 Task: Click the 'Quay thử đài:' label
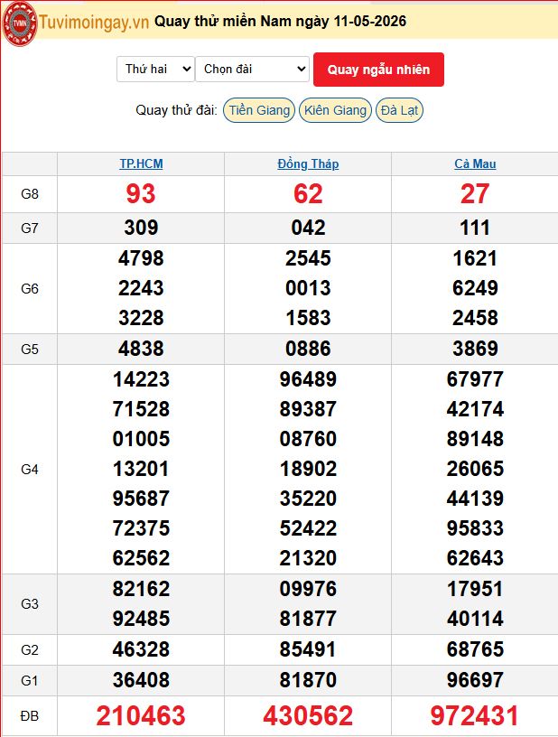(x=177, y=110)
